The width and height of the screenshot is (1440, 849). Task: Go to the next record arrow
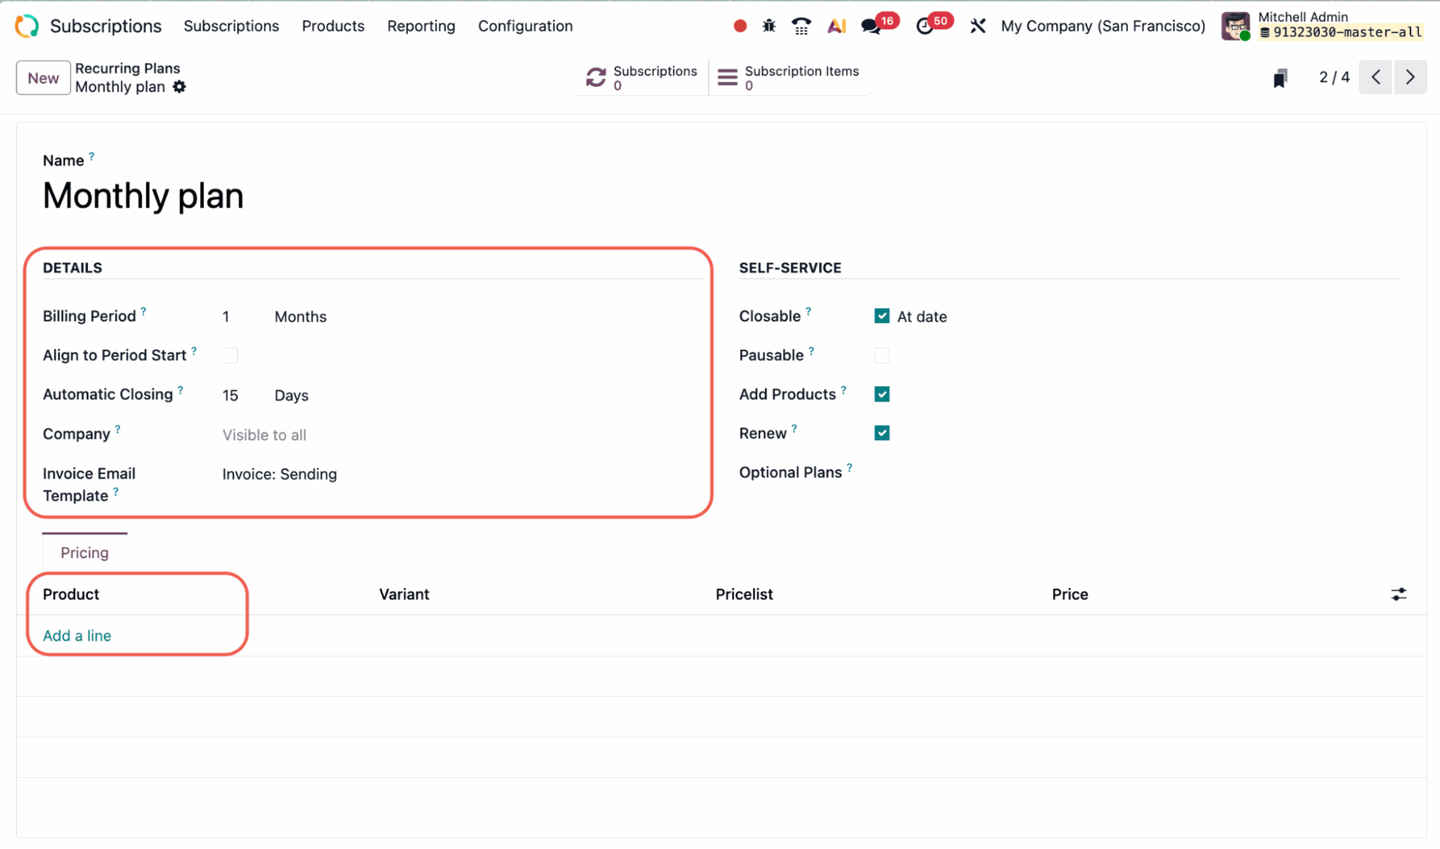pos(1410,77)
